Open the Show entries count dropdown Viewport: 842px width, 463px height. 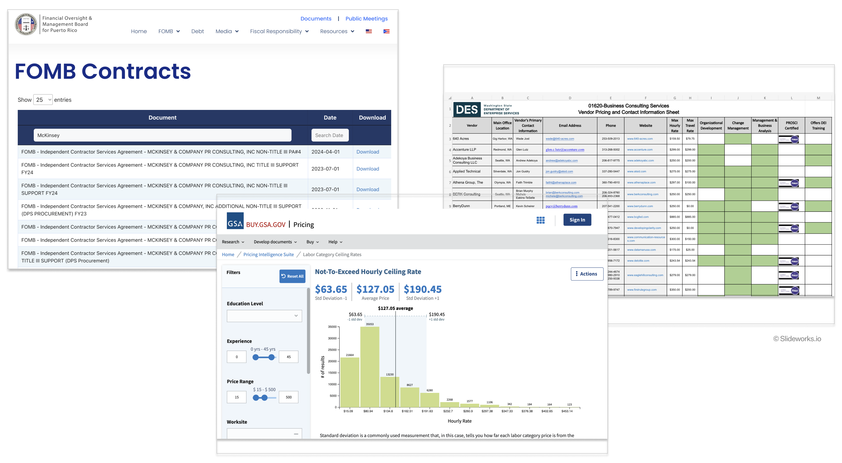(43, 100)
